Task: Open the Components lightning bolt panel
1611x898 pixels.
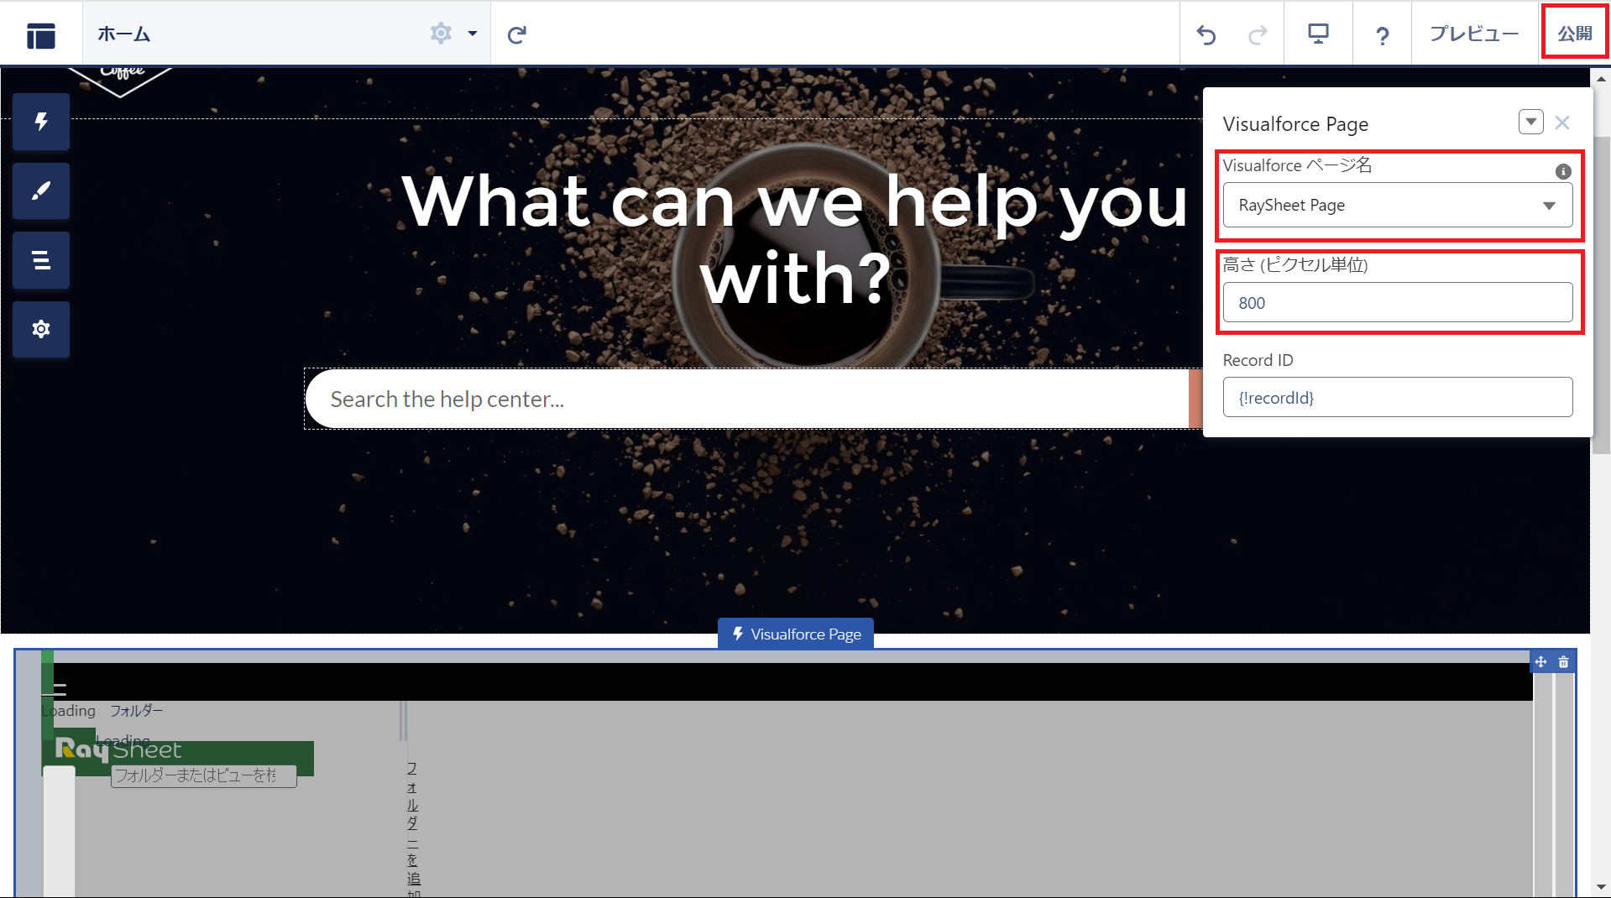Action: (41, 122)
